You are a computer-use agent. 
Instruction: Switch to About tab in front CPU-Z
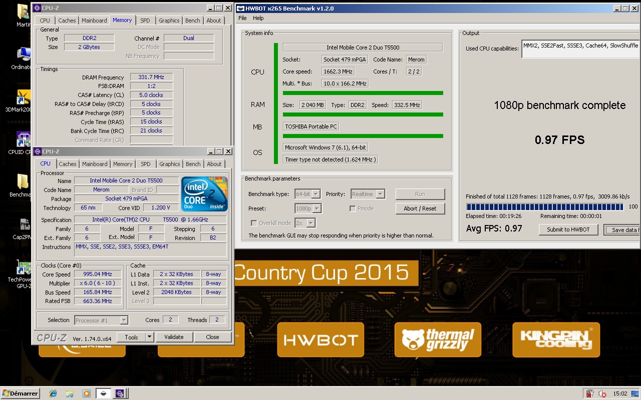pyautogui.click(x=214, y=164)
